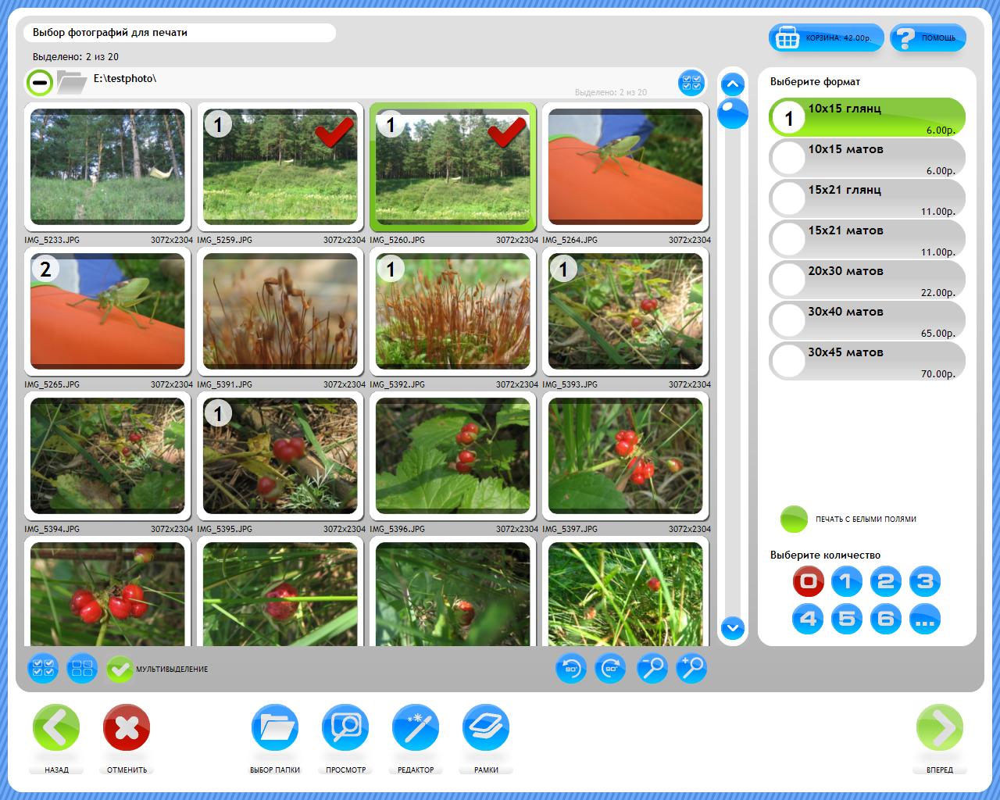Image resolution: width=1000 pixels, height=800 pixels.
Task: Toggle the Мультивыделение multi-select option
Action: [120, 669]
